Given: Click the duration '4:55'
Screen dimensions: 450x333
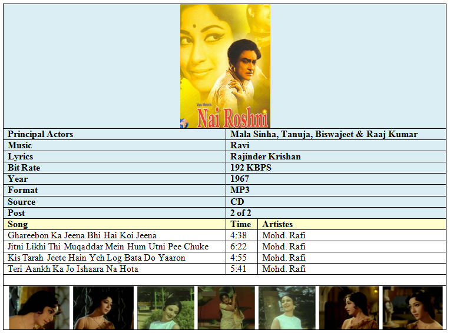Looking at the screenshot, I should [x=239, y=258].
